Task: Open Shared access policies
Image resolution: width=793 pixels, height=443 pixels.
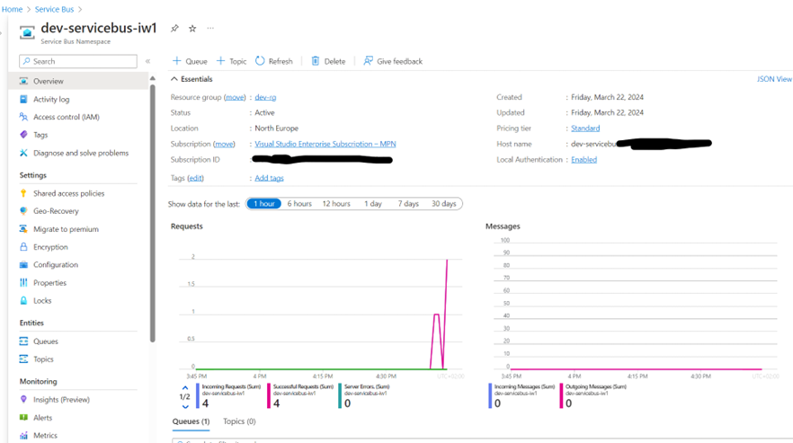Action: [68, 193]
